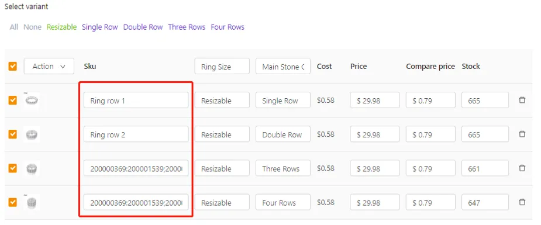Remove the Four Rows variant via trash icon
The width and height of the screenshot is (541, 225).
522,202
